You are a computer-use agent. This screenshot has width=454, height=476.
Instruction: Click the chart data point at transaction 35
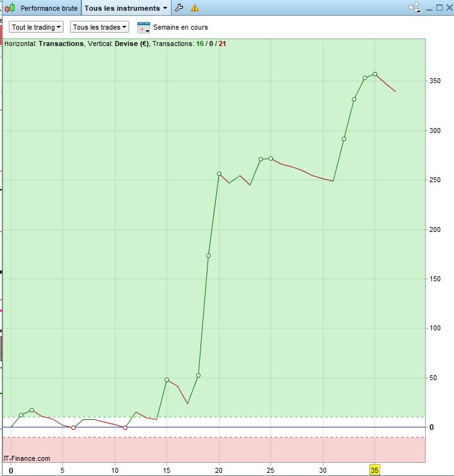(375, 74)
